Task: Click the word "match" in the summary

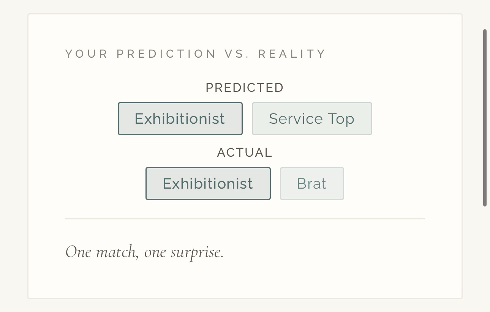Action: [x=117, y=252]
